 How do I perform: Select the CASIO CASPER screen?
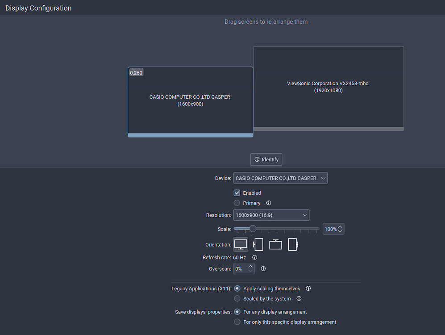coord(190,100)
